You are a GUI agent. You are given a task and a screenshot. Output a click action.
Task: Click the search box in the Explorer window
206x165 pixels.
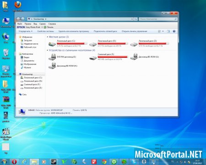click(158, 19)
